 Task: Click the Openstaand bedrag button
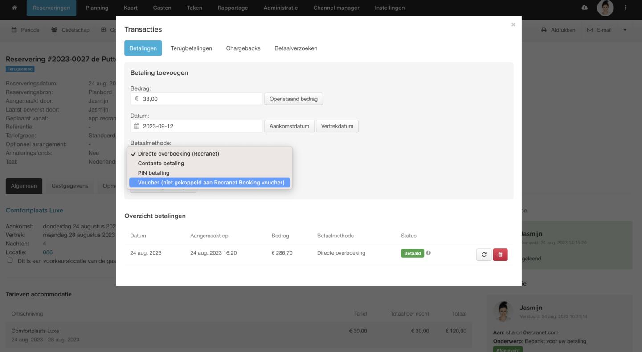coord(293,99)
